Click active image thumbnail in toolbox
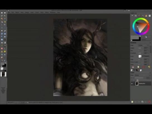152x114 pixels. tap(3, 74)
